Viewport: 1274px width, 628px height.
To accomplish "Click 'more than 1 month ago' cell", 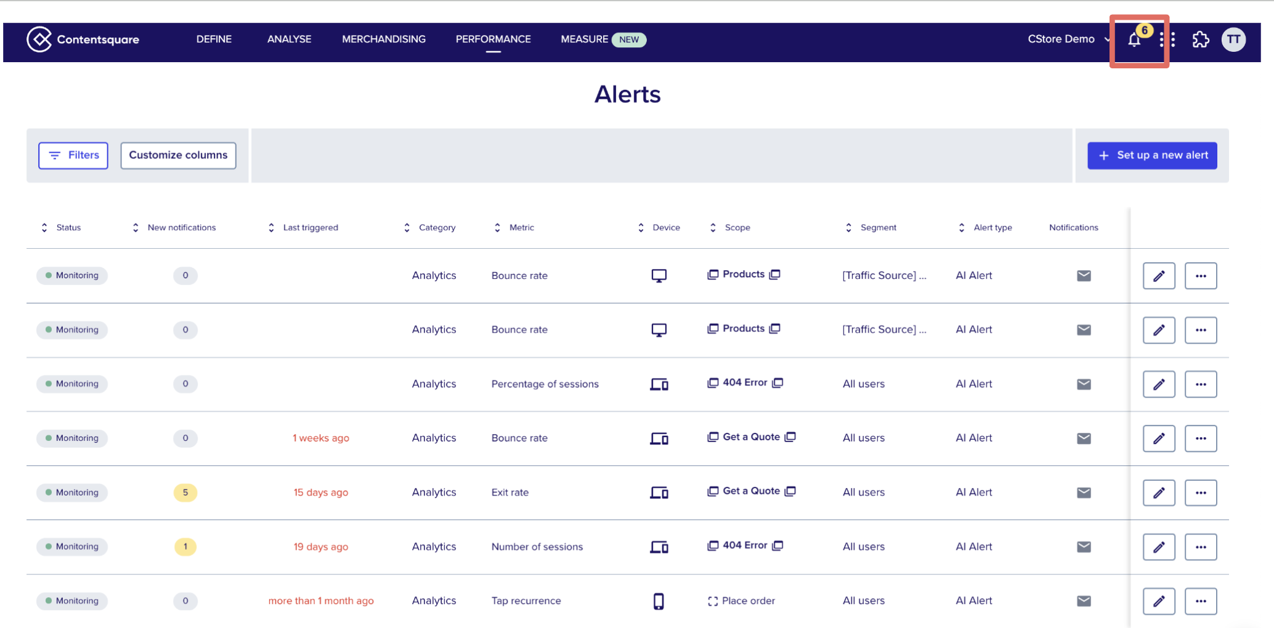I will click(x=321, y=601).
